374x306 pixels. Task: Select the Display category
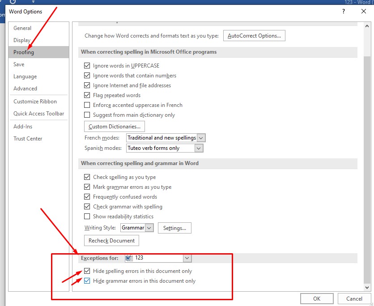[38, 40]
